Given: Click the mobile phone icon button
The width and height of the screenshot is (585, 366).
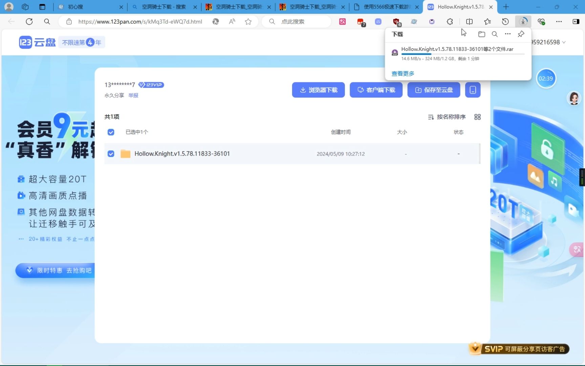Looking at the screenshot, I should coord(473,90).
